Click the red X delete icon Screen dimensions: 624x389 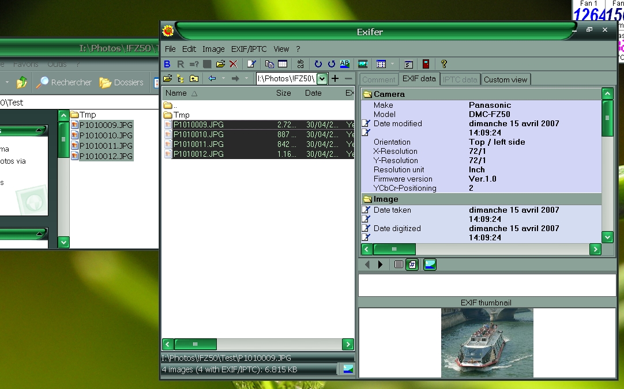(234, 64)
